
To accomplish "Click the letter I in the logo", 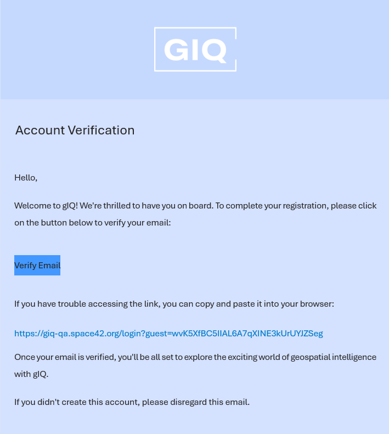I will pos(194,50).
